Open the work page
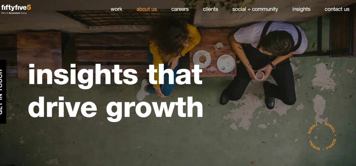Screen dimensions: 356x166 (x=116, y=9)
